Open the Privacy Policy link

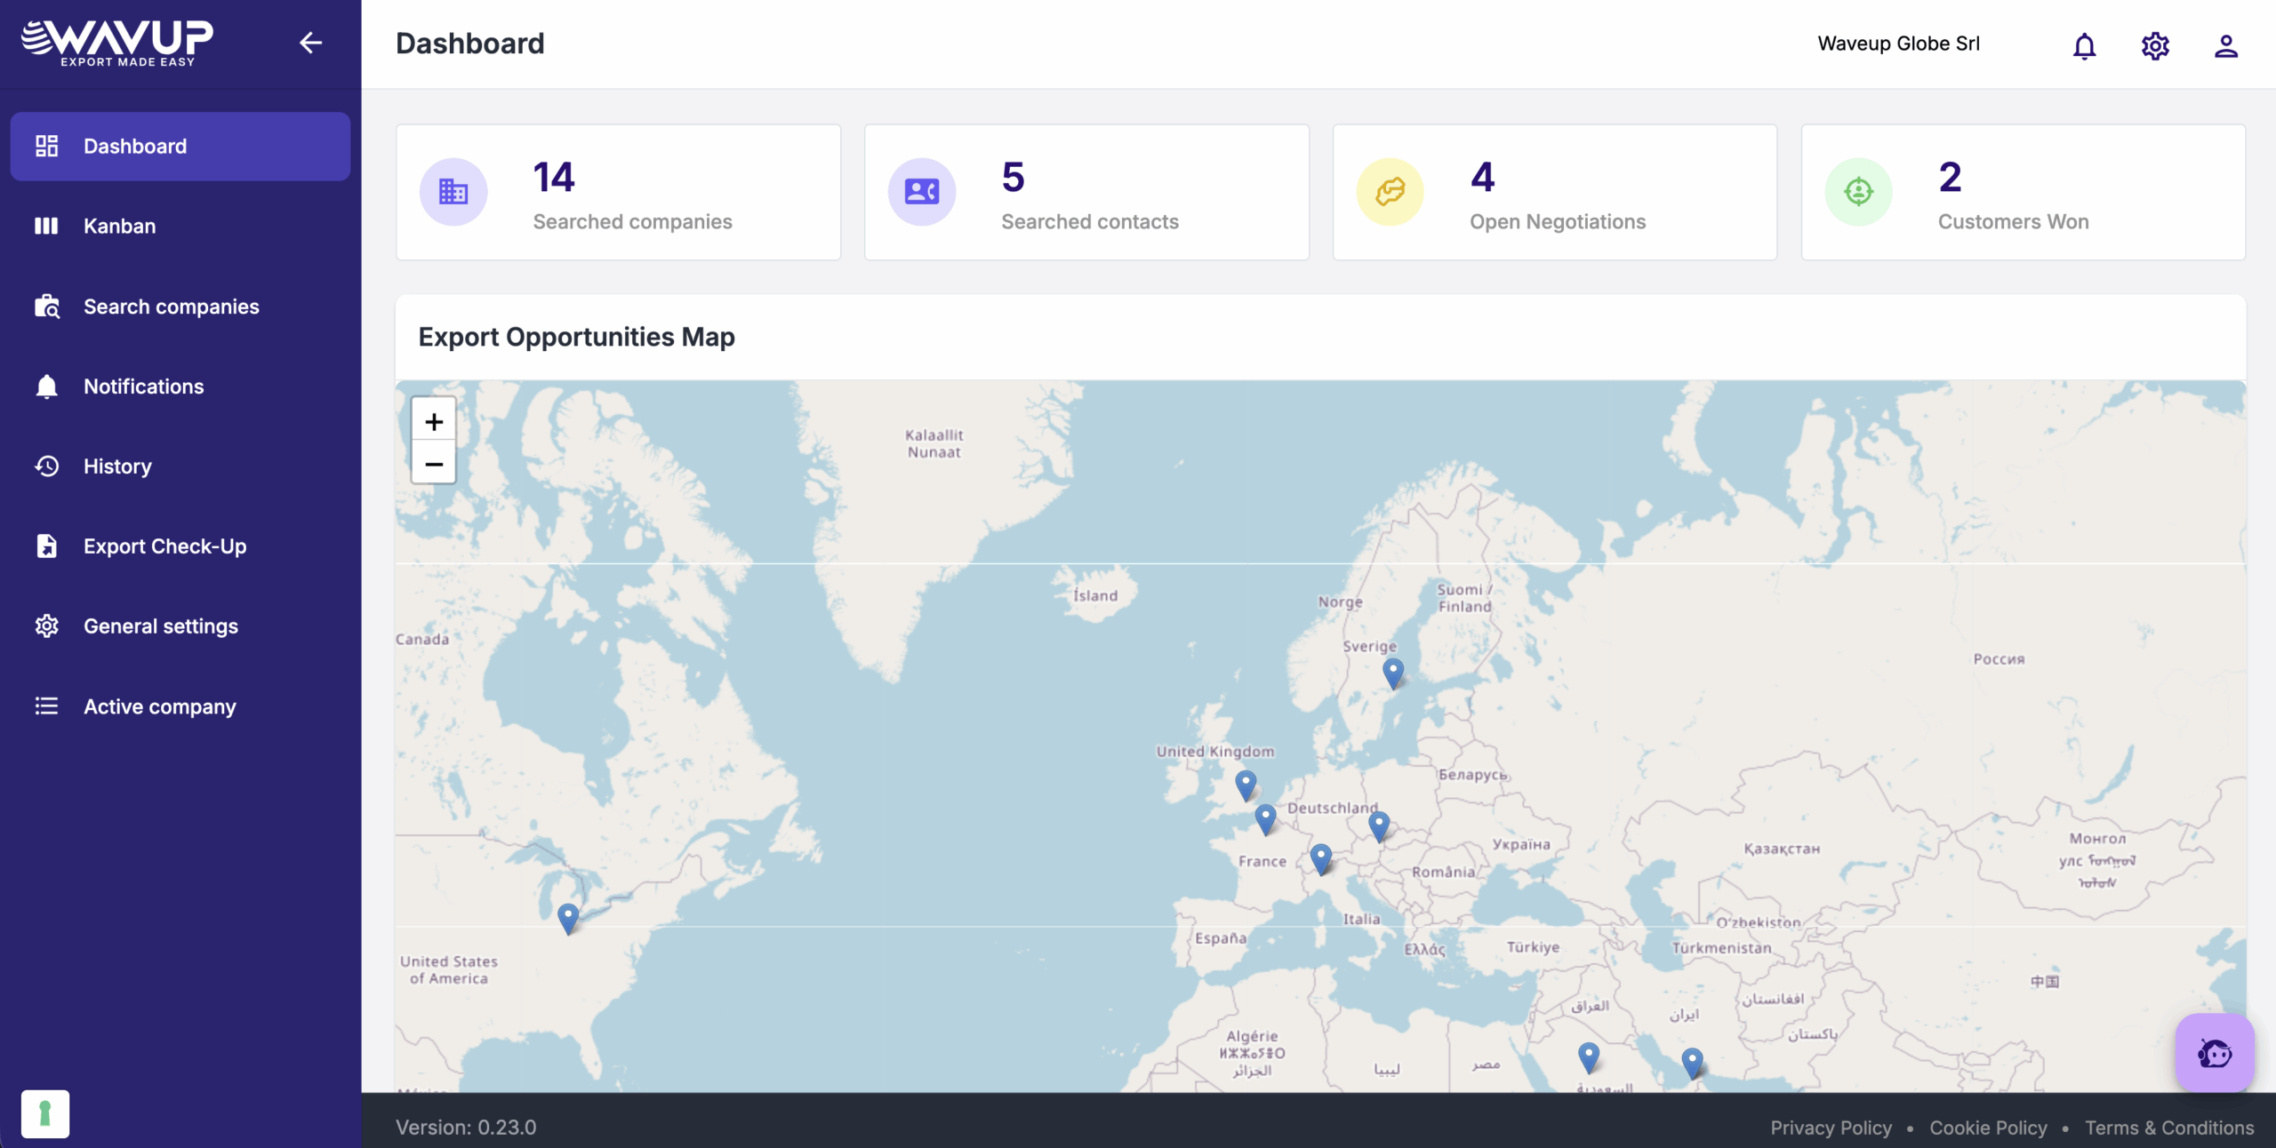(1831, 1128)
